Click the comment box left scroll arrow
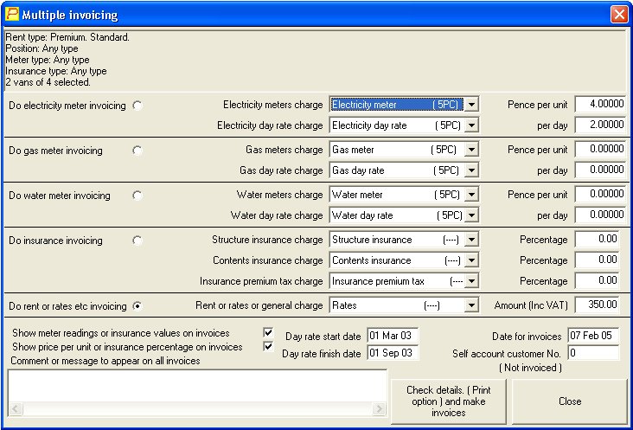Viewport: 633px width, 430px height. (x=16, y=408)
